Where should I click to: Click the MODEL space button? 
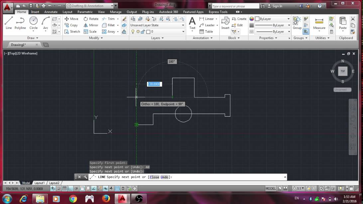(271, 188)
